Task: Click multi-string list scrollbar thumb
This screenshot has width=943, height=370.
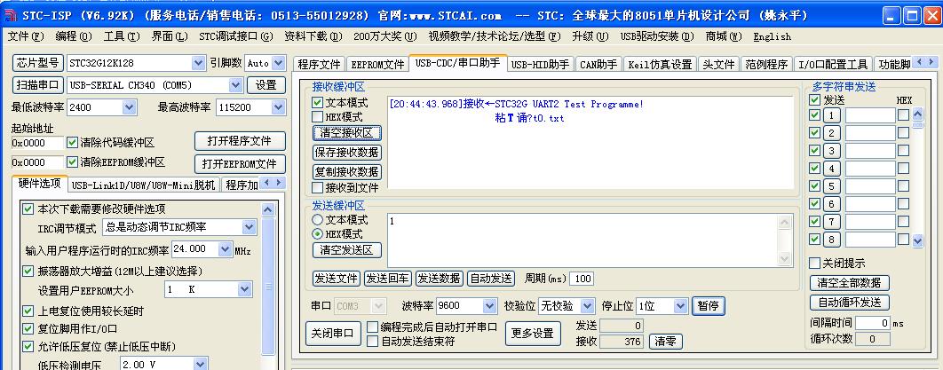Action: (917, 124)
